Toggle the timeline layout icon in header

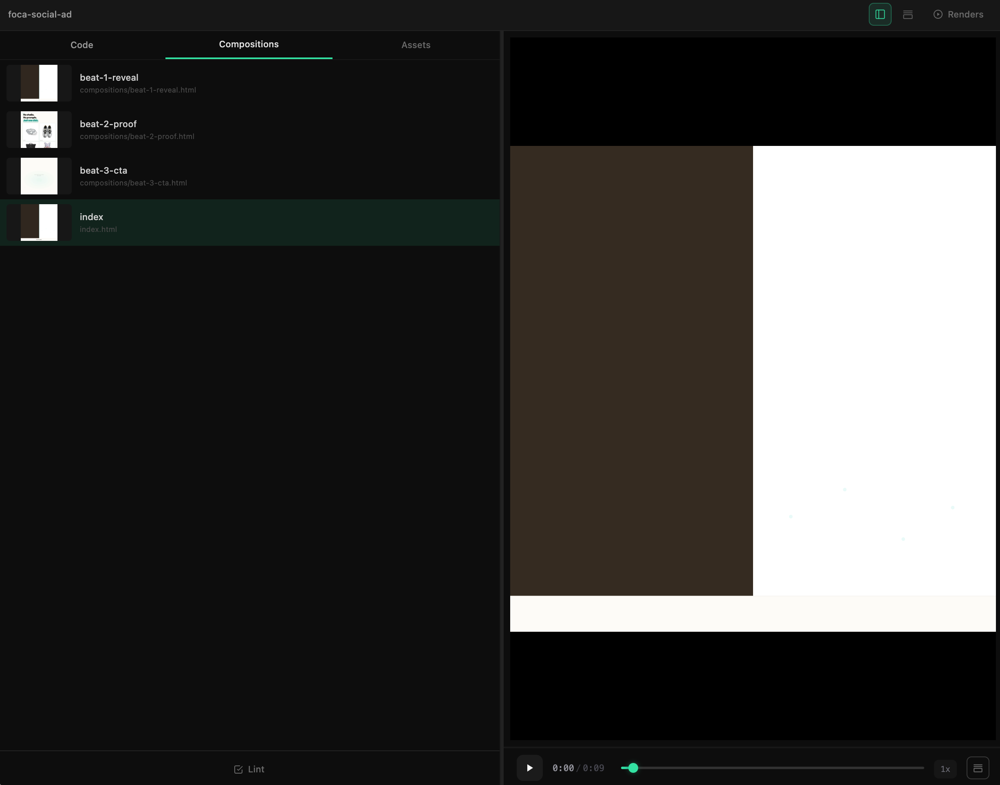[907, 14]
